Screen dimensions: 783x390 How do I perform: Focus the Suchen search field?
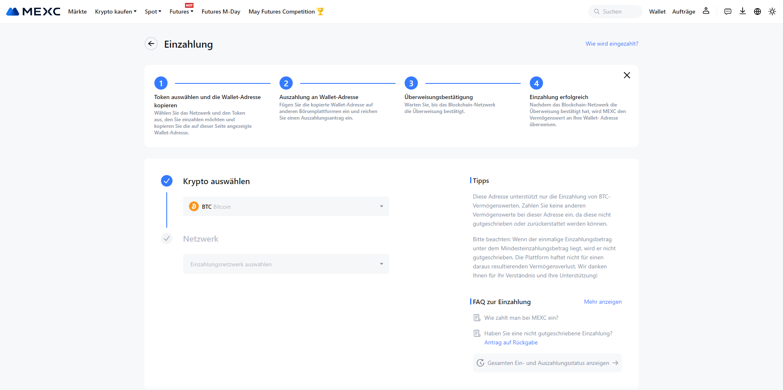[615, 12]
